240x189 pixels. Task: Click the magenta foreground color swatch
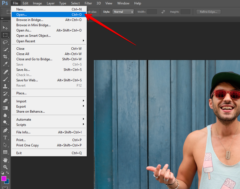(x=4, y=178)
